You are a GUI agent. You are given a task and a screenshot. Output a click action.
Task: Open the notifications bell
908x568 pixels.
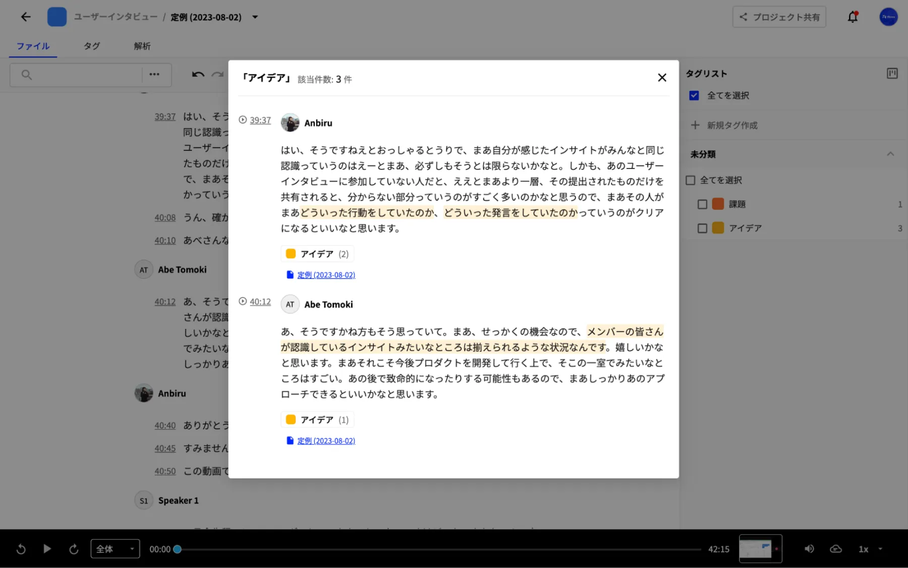[853, 17]
